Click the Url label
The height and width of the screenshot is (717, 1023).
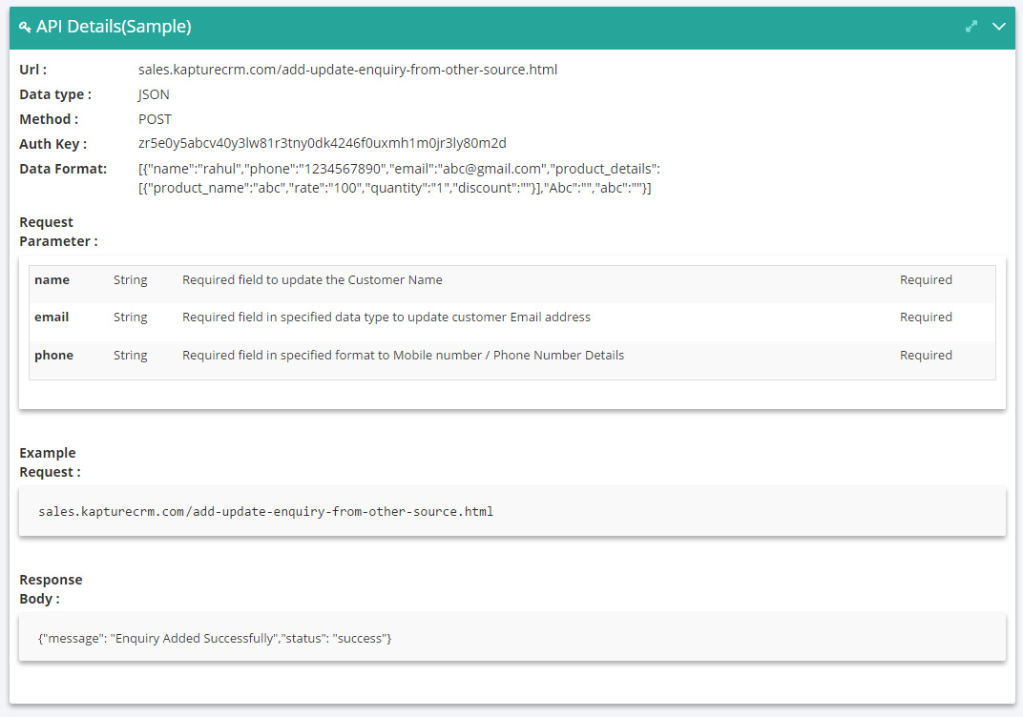(x=32, y=70)
